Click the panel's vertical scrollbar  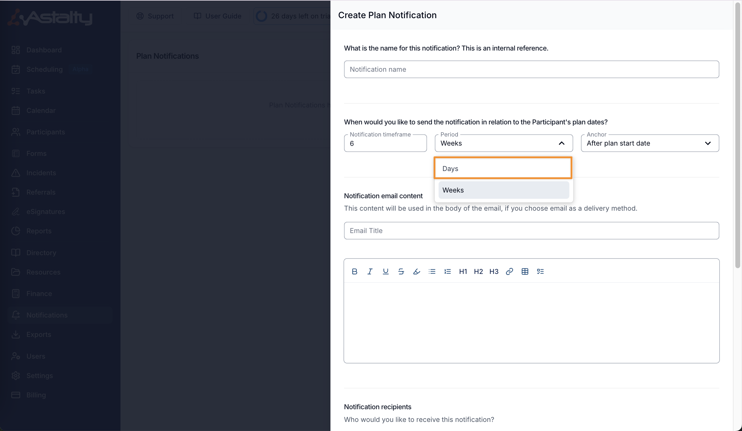coord(737,136)
